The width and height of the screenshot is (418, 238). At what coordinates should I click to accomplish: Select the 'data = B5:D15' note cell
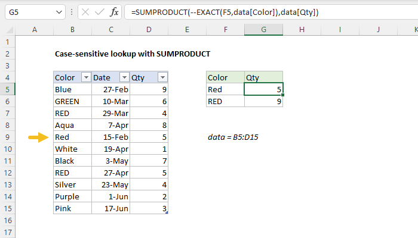point(233,137)
